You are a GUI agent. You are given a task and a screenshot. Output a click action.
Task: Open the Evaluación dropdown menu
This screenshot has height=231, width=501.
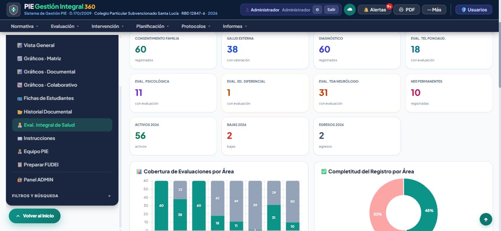[65, 26]
